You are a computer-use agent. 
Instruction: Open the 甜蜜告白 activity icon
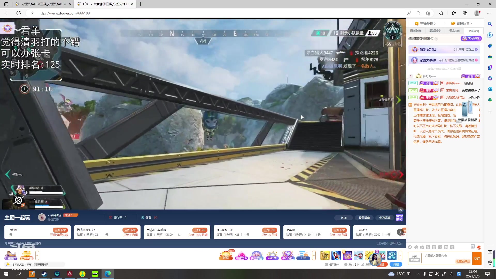click(241, 255)
